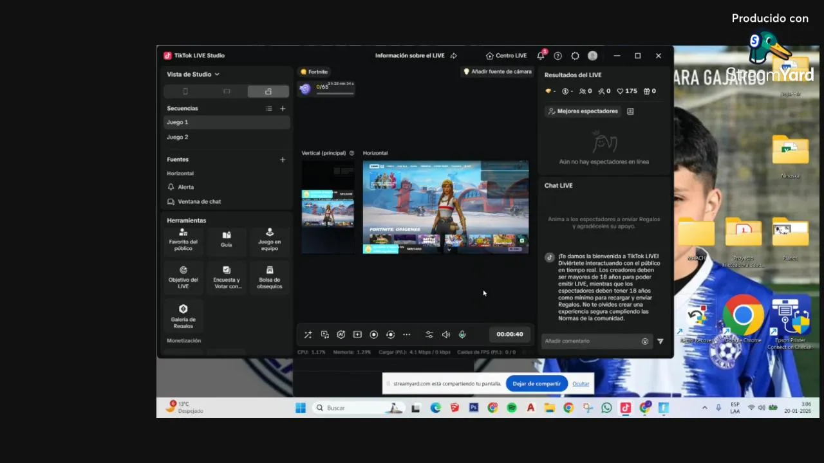Image resolution: width=824 pixels, height=463 pixels.
Task: Open TikTok LIVE Studio taskbar icon
Action: (626, 408)
